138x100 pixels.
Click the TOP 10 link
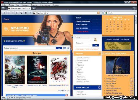pyautogui.click(x=66, y=48)
